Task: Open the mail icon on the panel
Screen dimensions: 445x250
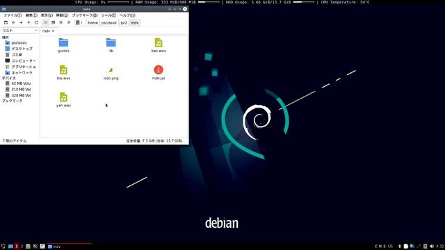Action: click(35, 247)
